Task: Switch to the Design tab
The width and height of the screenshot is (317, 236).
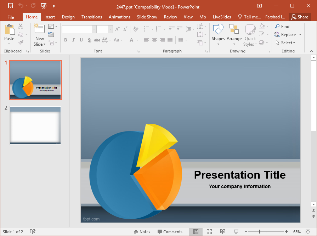Action: tap(68, 17)
